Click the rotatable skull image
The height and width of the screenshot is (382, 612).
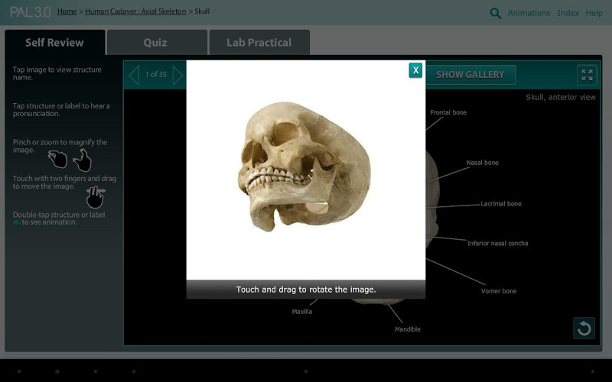tap(304, 167)
